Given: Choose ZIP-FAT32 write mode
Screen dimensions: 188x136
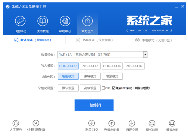Looking at the screenshot, I should [90, 66].
